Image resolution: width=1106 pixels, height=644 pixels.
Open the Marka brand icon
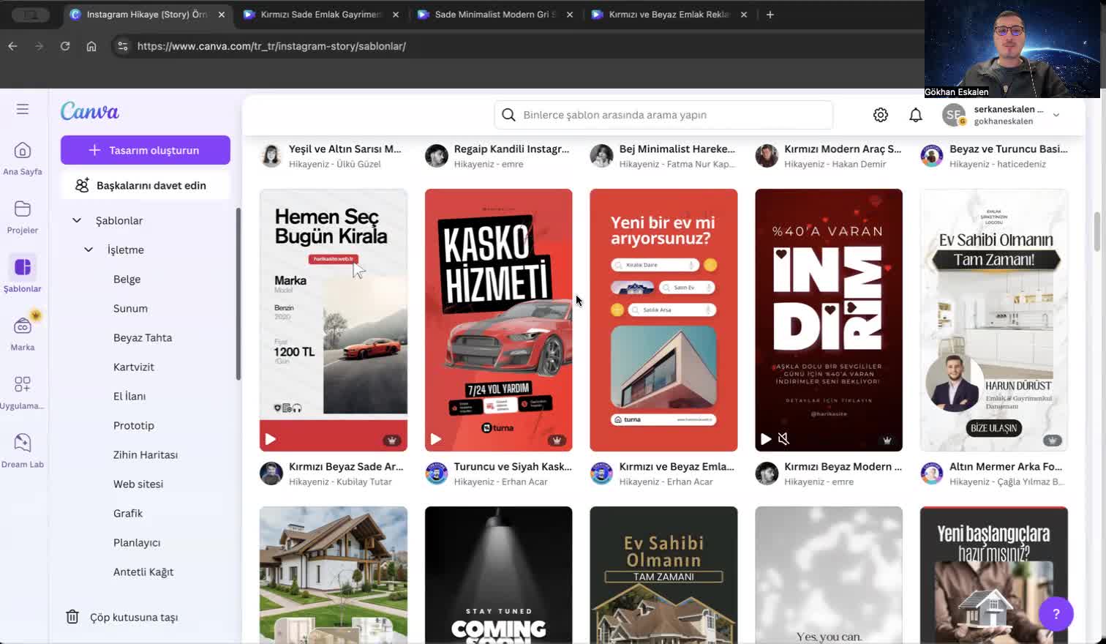tap(23, 326)
